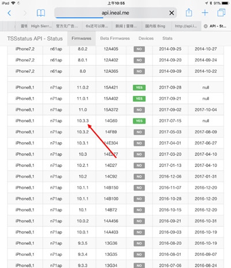Click NO badge for build 14F89

pyautogui.click(x=139, y=132)
